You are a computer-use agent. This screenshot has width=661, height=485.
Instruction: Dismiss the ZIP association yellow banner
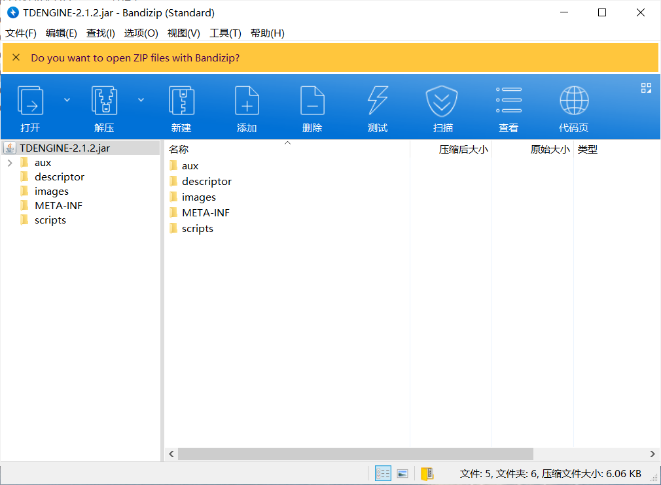click(16, 58)
